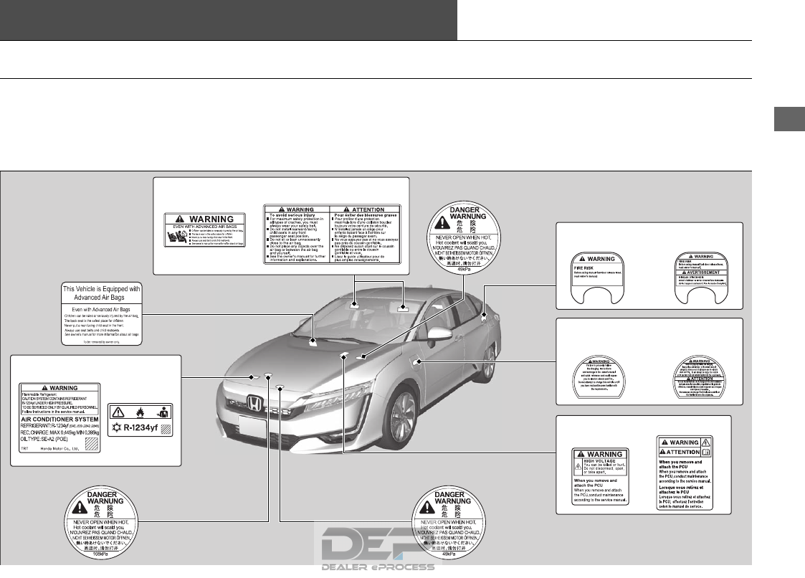The image size is (805, 578).
Task: Click 'EVEN WITH ADVANCED AIR BAGS' on the WARNING label
Action: (205, 226)
